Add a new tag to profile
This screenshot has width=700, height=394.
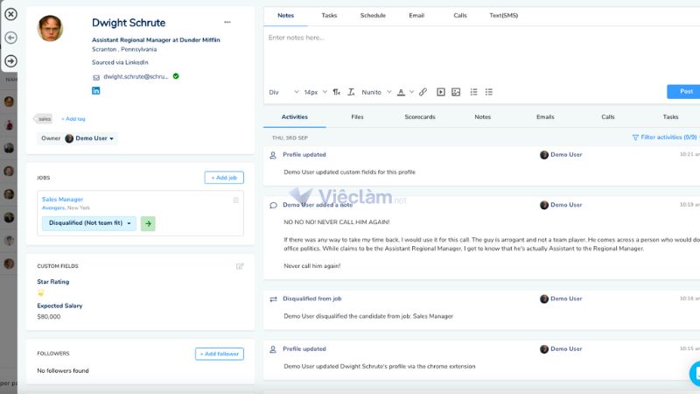tap(73, 119)
